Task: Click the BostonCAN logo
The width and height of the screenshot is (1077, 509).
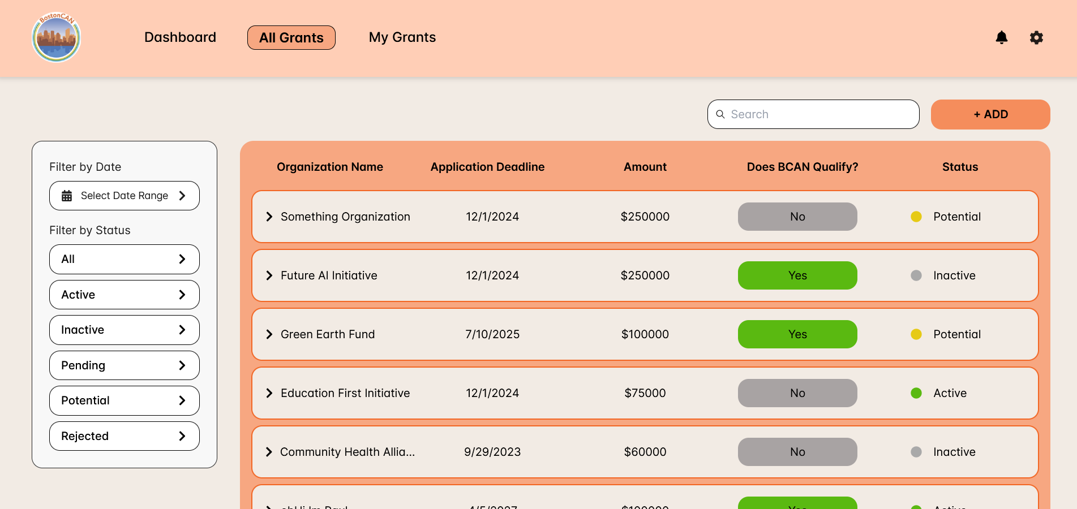Action: [57, 37]
